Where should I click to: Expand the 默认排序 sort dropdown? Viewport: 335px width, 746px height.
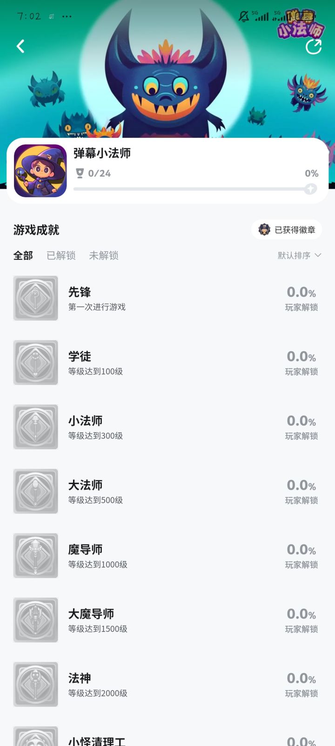299,255
